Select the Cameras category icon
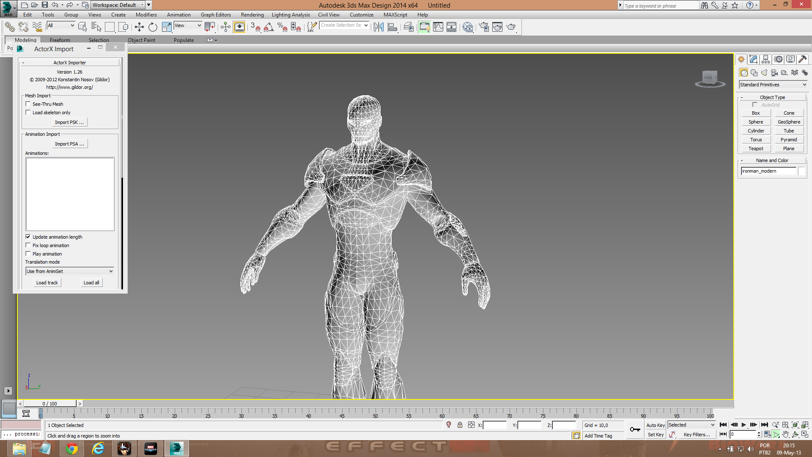The width and height of the screenshot is (812, 457). pos(774,73)
